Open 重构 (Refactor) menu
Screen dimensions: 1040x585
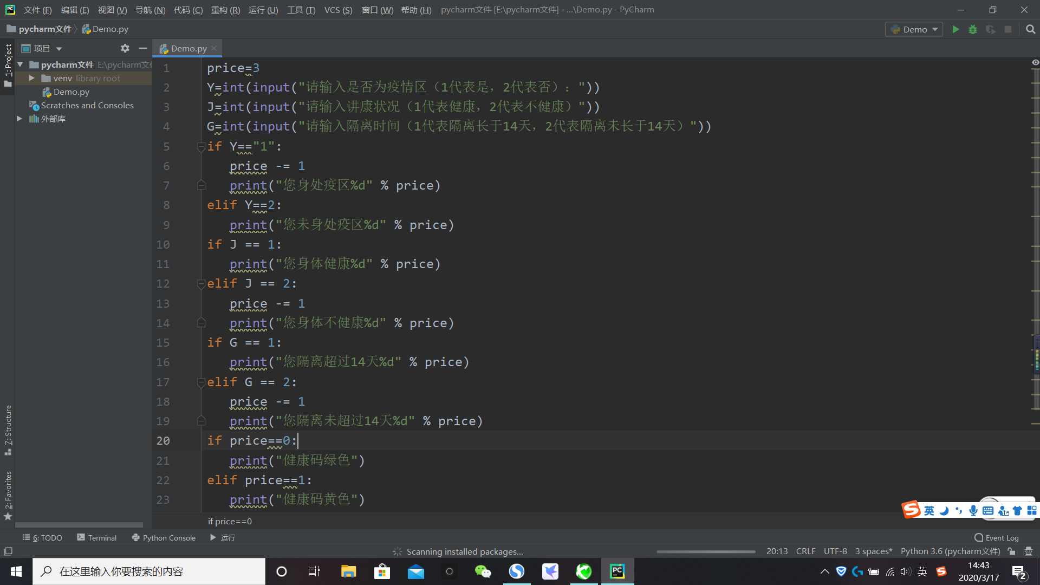225,10
